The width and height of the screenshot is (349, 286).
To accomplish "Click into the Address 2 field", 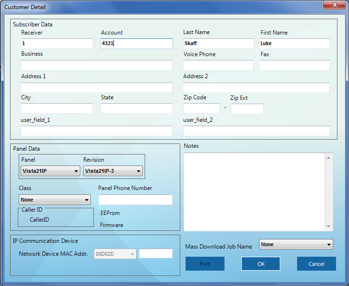I will click(x=256, y=88).
